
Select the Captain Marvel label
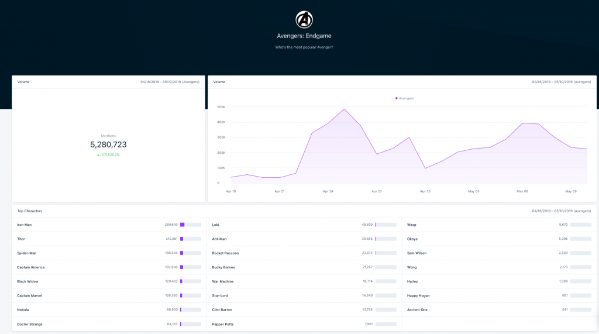point(29,295)
